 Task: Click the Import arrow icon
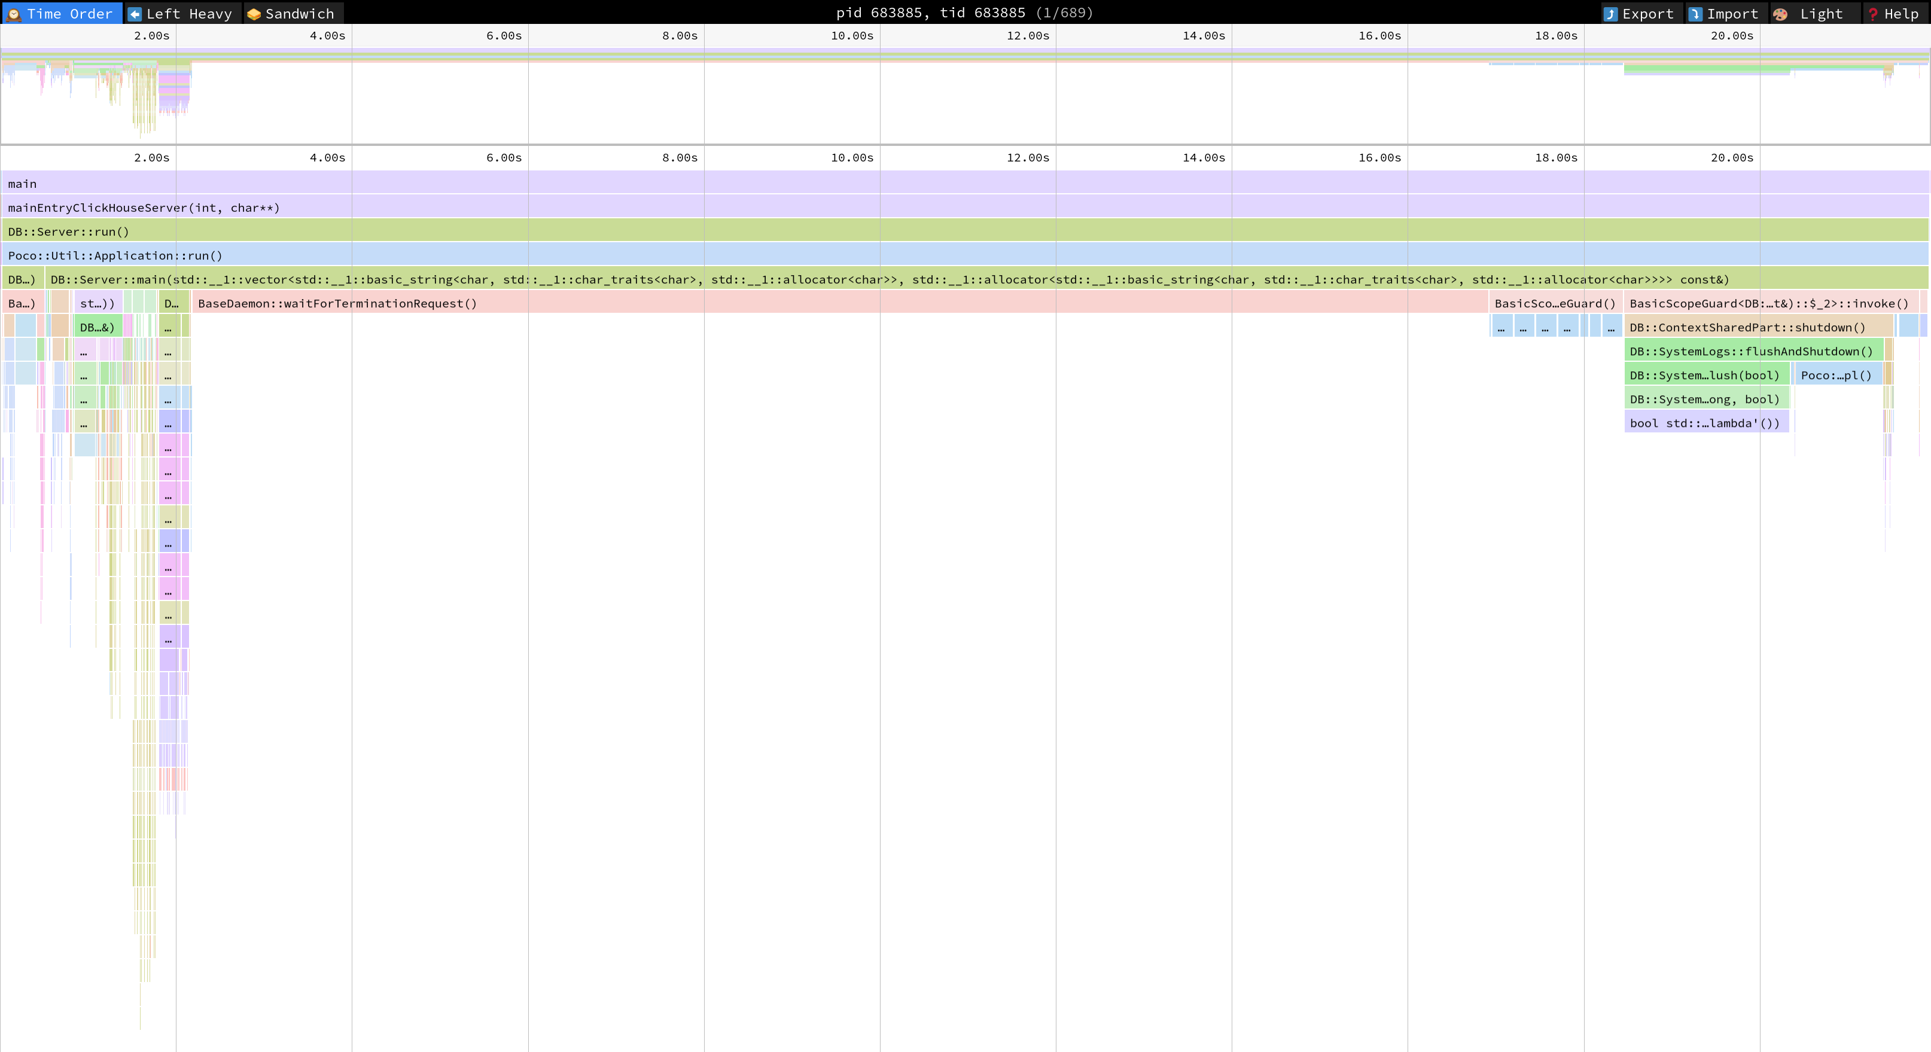click(1695, 14)
